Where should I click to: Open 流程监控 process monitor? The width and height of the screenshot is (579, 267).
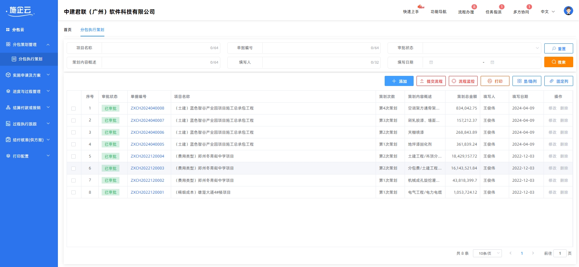pos(463,81)
